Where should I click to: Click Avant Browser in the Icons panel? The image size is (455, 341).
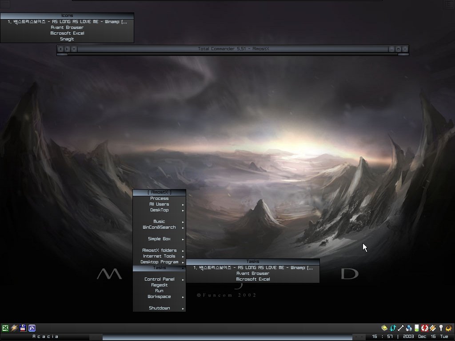[67, 28]
